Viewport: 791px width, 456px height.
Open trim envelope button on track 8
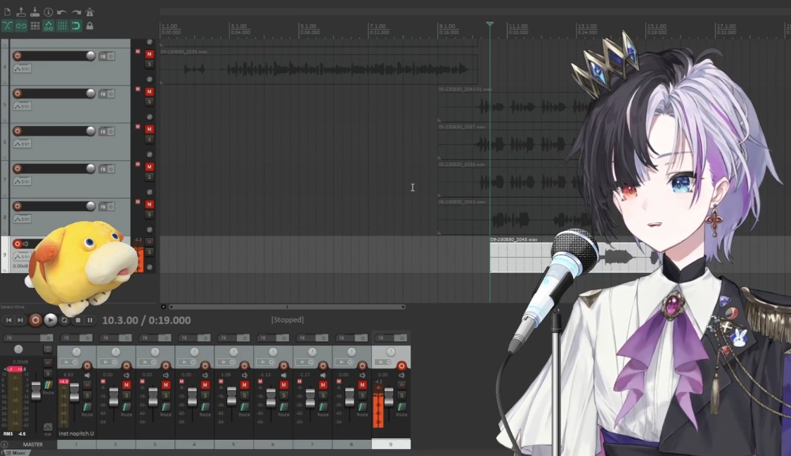[22, 219]
